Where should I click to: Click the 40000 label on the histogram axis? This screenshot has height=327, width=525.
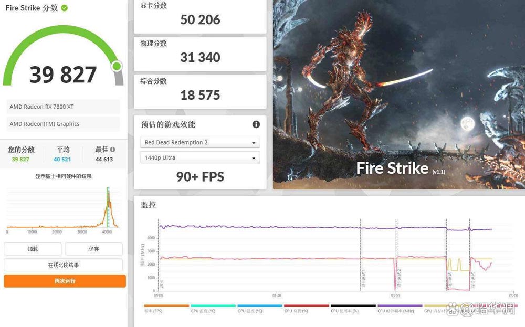point(107,232)
